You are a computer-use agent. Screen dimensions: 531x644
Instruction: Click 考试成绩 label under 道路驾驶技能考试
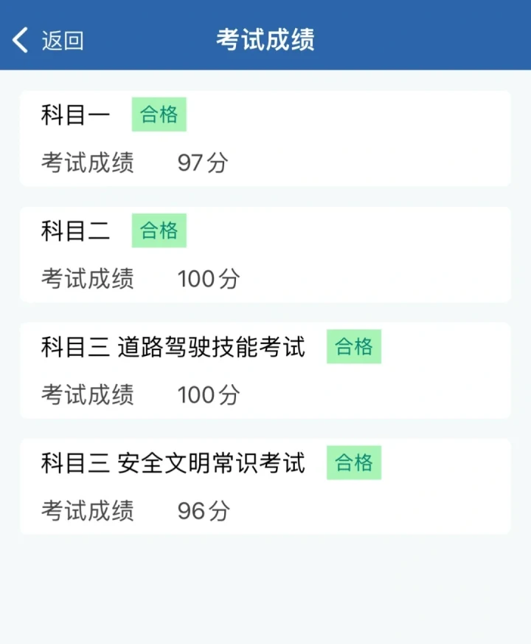click(87, 394)
